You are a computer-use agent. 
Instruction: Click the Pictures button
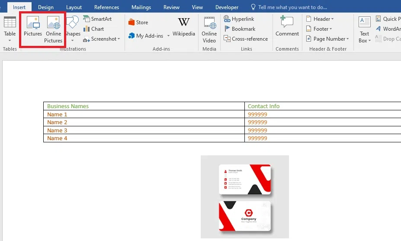33,26
